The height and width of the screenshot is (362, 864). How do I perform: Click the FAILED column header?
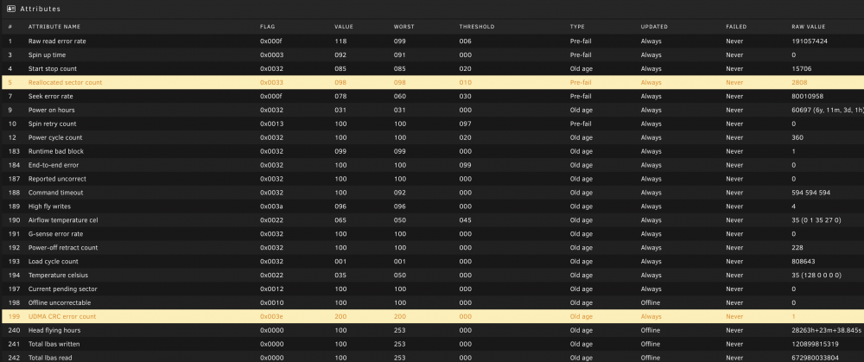(736, 27)
